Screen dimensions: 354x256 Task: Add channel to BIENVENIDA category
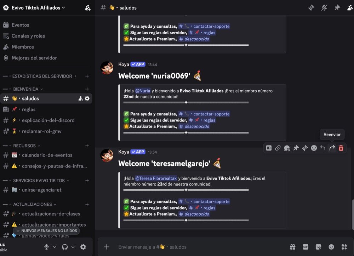coord(87,89)
